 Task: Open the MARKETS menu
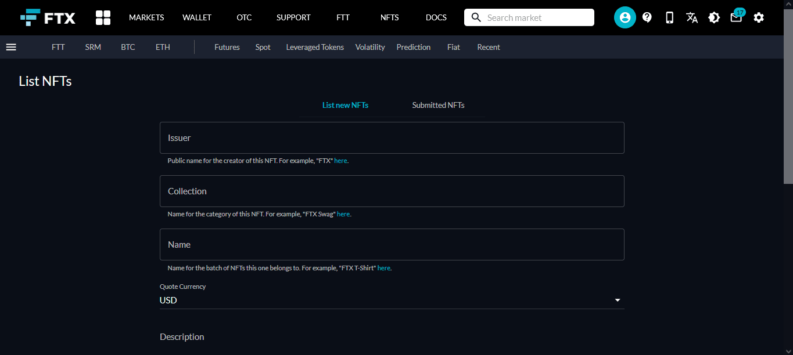[x=146, y=17]
